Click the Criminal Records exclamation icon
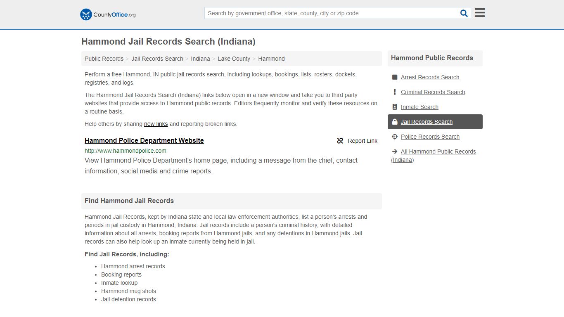564x317 pixels. (395, 92)
